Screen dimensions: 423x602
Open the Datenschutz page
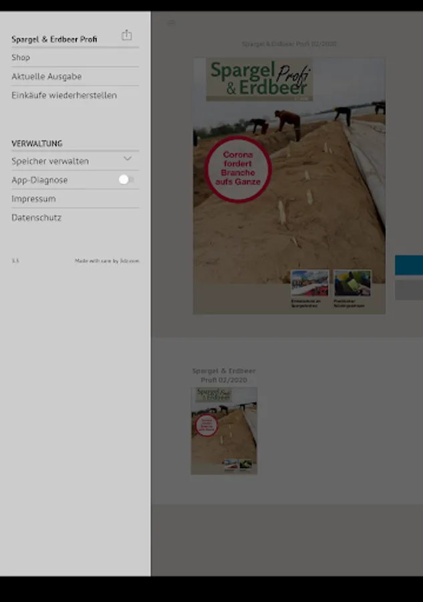(75, 217)
